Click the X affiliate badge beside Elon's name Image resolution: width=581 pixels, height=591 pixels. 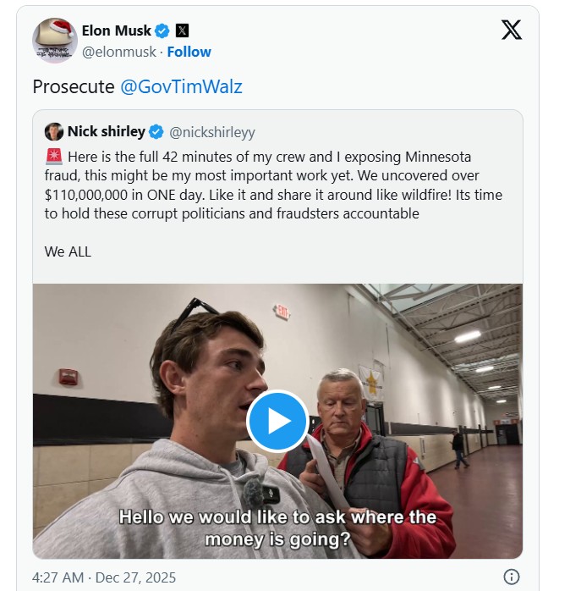[x=182, y=31]
